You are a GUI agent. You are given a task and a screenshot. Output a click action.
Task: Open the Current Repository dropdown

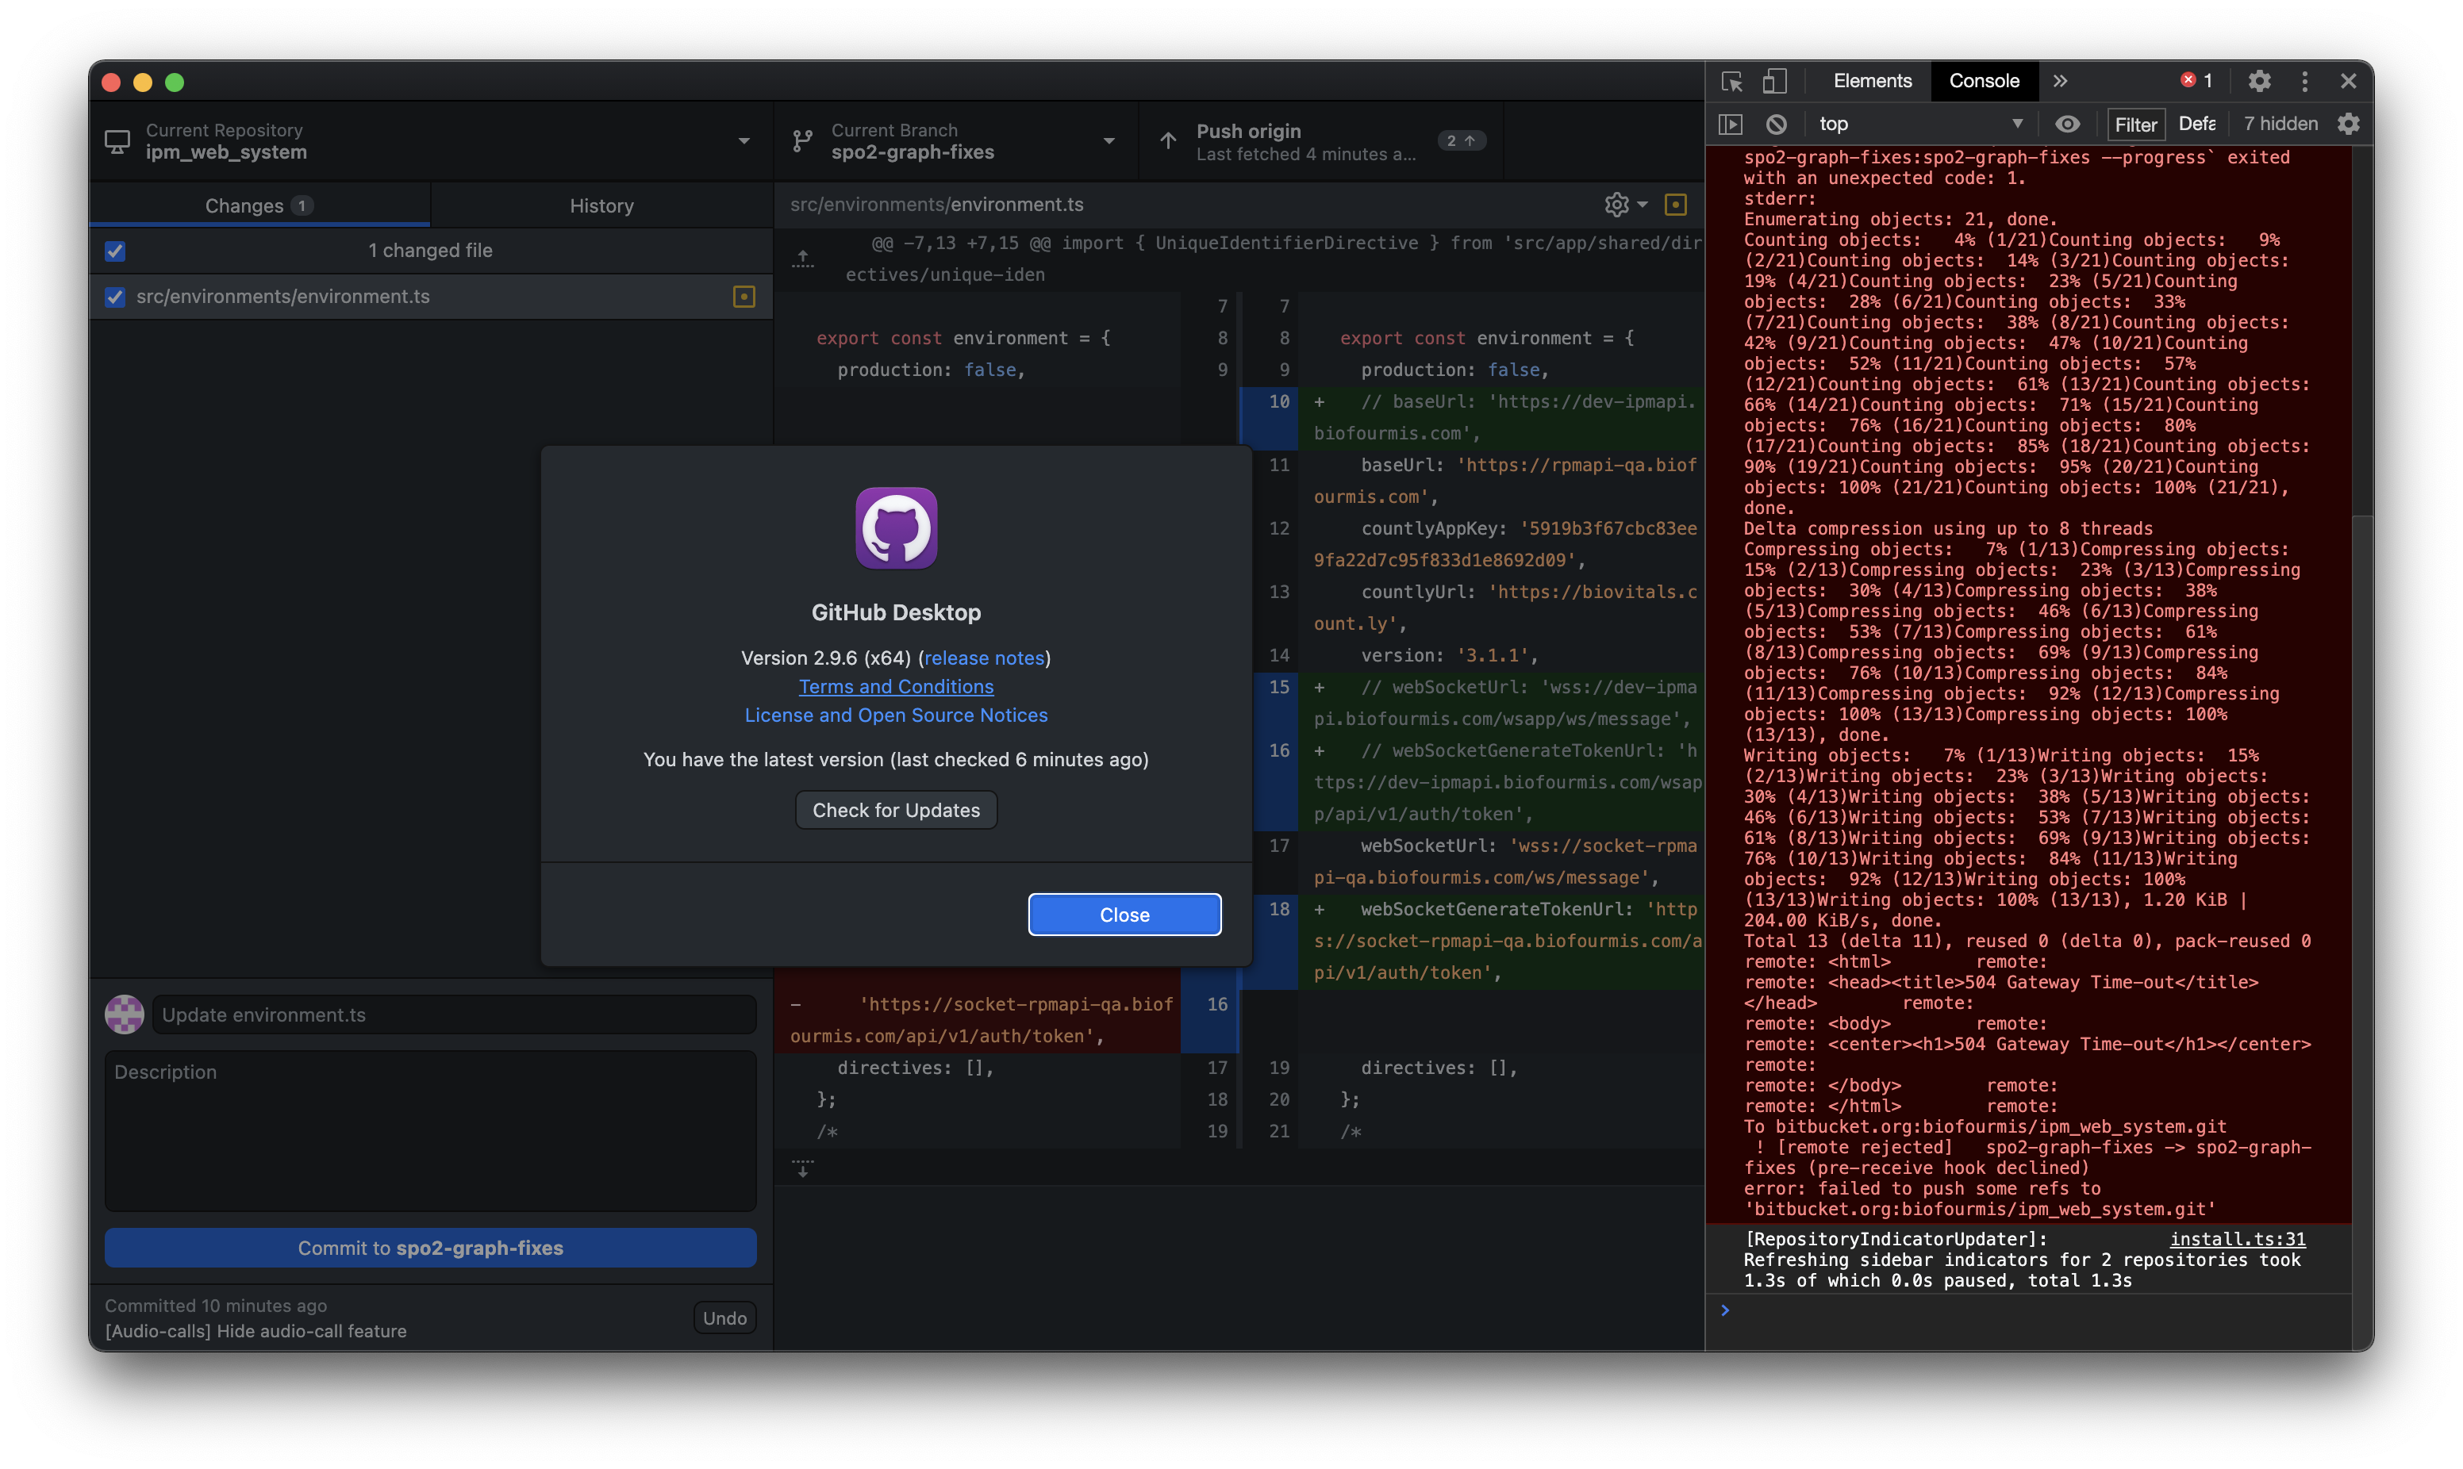coord(431,140)
